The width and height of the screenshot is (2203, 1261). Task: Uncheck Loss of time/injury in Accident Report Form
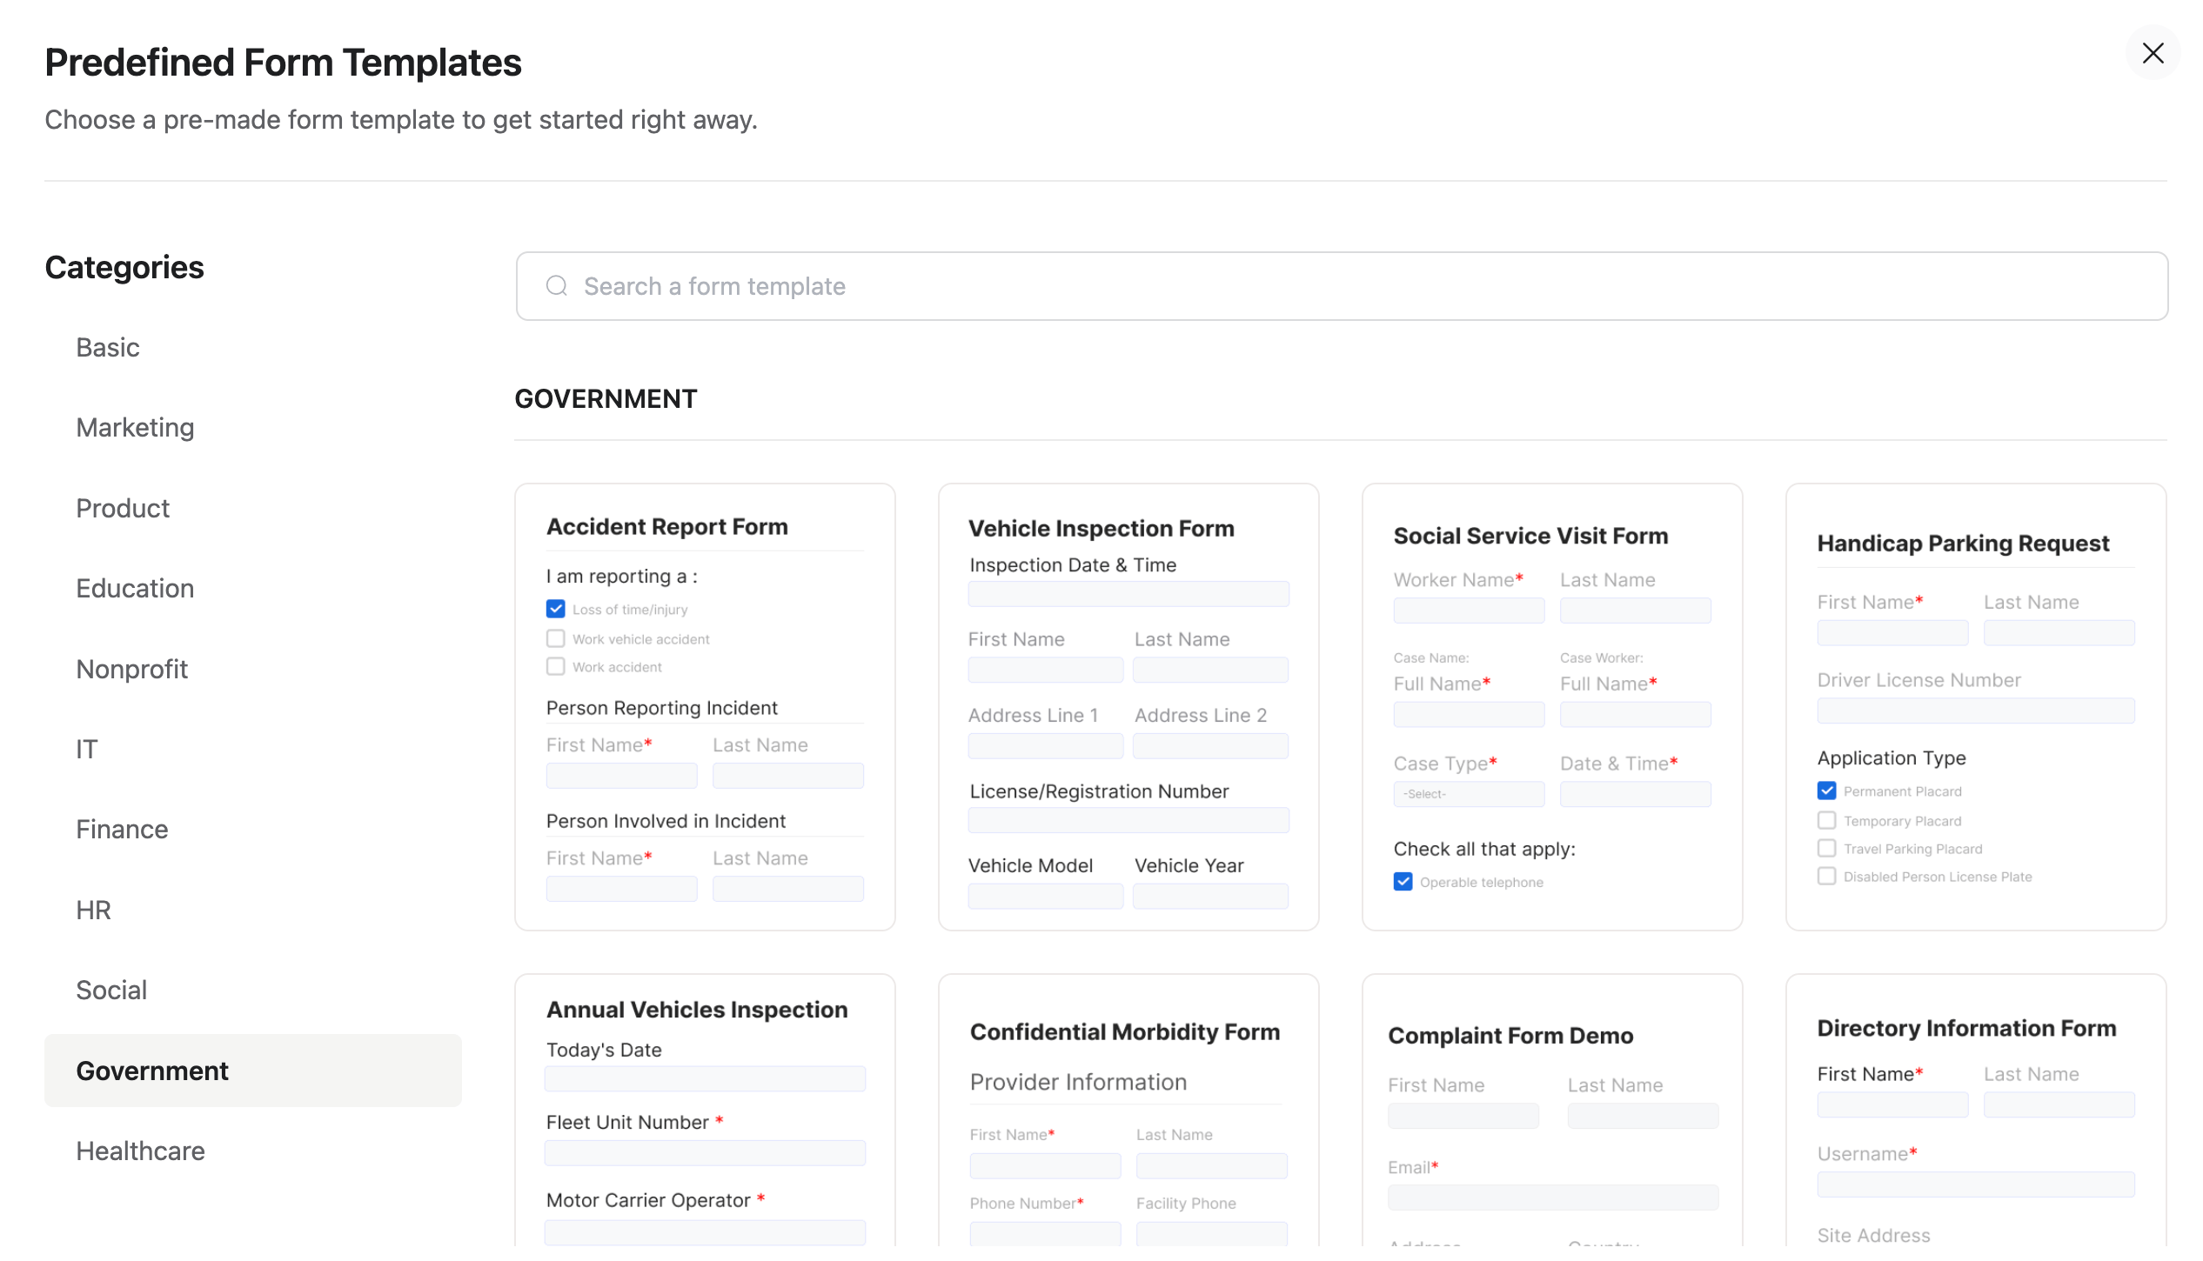[x=556, y=609]
